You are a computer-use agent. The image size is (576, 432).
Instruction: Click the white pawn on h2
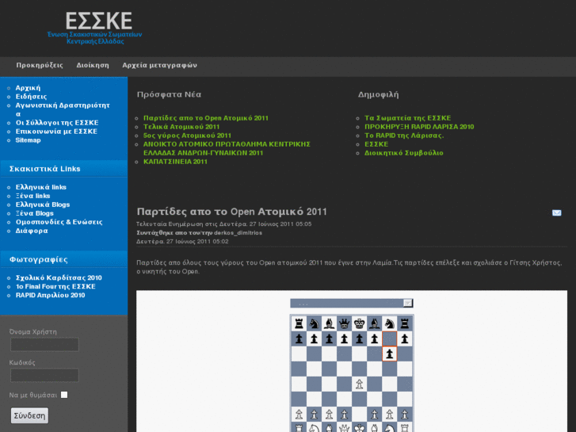pos(404,415)
